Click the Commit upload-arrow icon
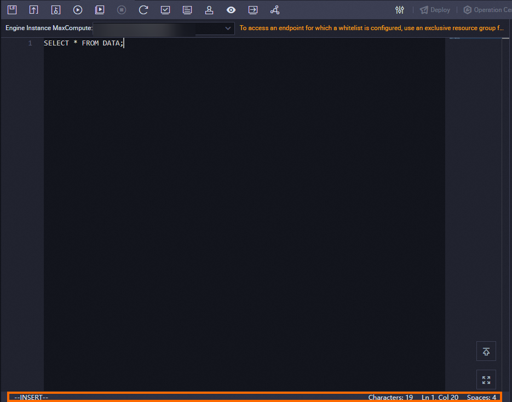This screenshot has height=402, width=512. click(x=33, y=10)
